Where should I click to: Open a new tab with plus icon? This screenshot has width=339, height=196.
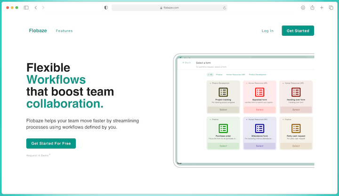click(322, 8)
